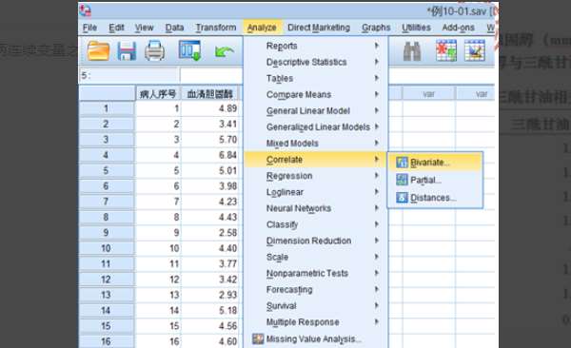Expand the Reports submenu

[315, 46]
